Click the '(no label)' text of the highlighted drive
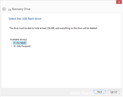The height and width of the screenshot is (97, 123). point(21,43)
